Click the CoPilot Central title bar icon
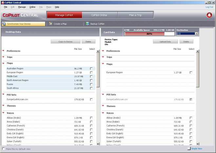 (3, 3)
